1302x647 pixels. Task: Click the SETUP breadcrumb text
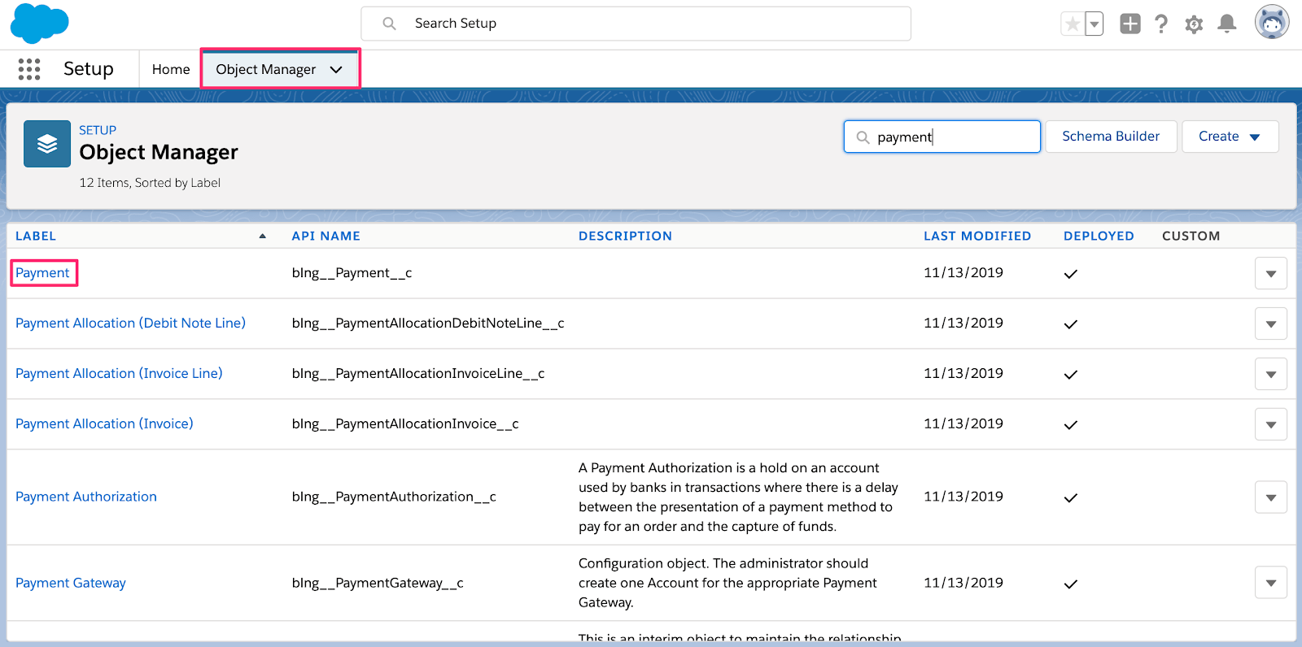pyautogui.click(x=98, y=130)
